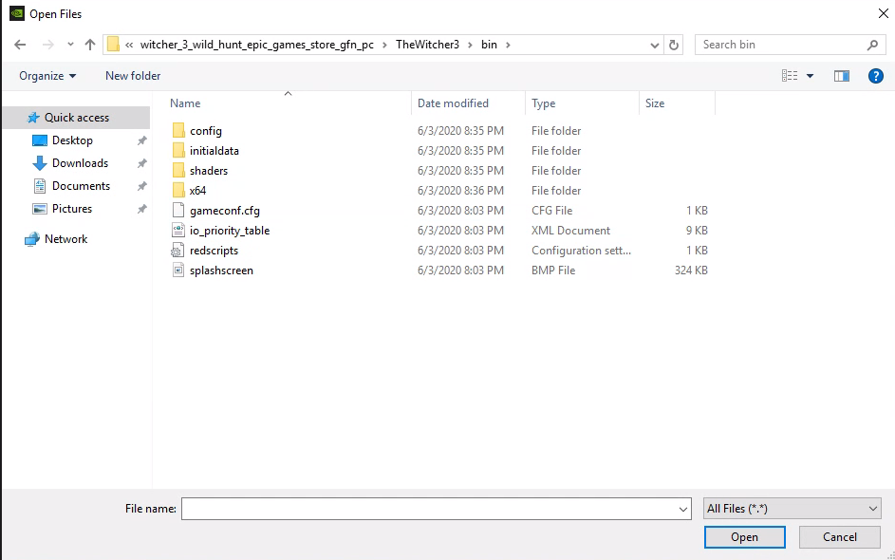Screen dimensions: 895x560
Task: Click New folder in the toolbar
Action: [x=133, y=76]
